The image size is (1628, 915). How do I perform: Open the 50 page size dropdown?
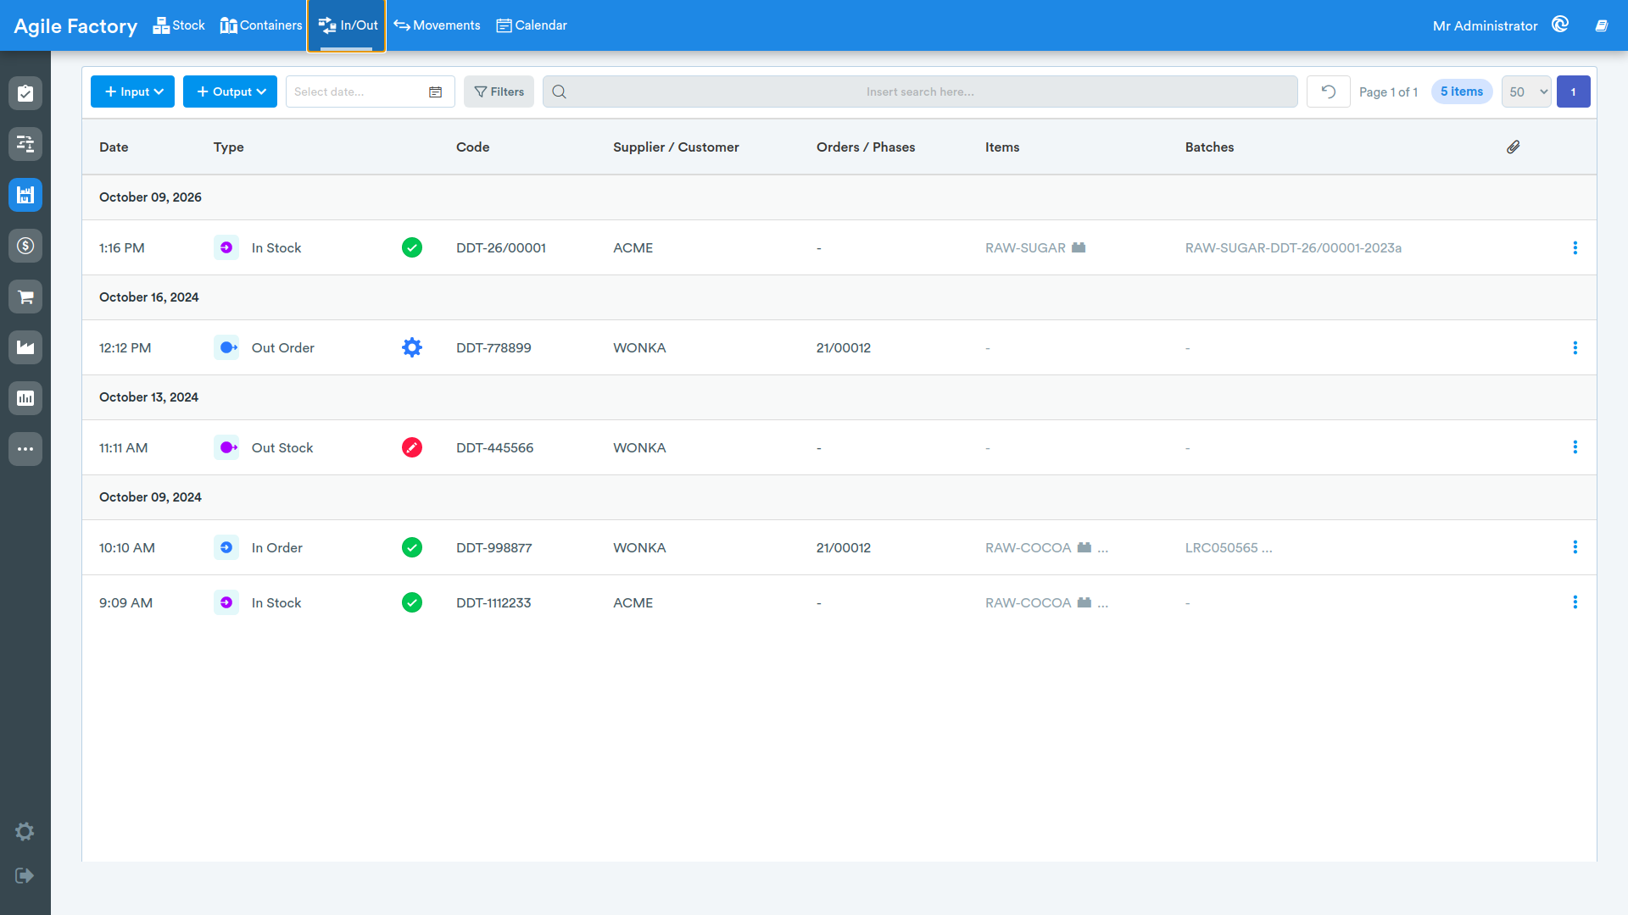click(x=1526, y=91)
